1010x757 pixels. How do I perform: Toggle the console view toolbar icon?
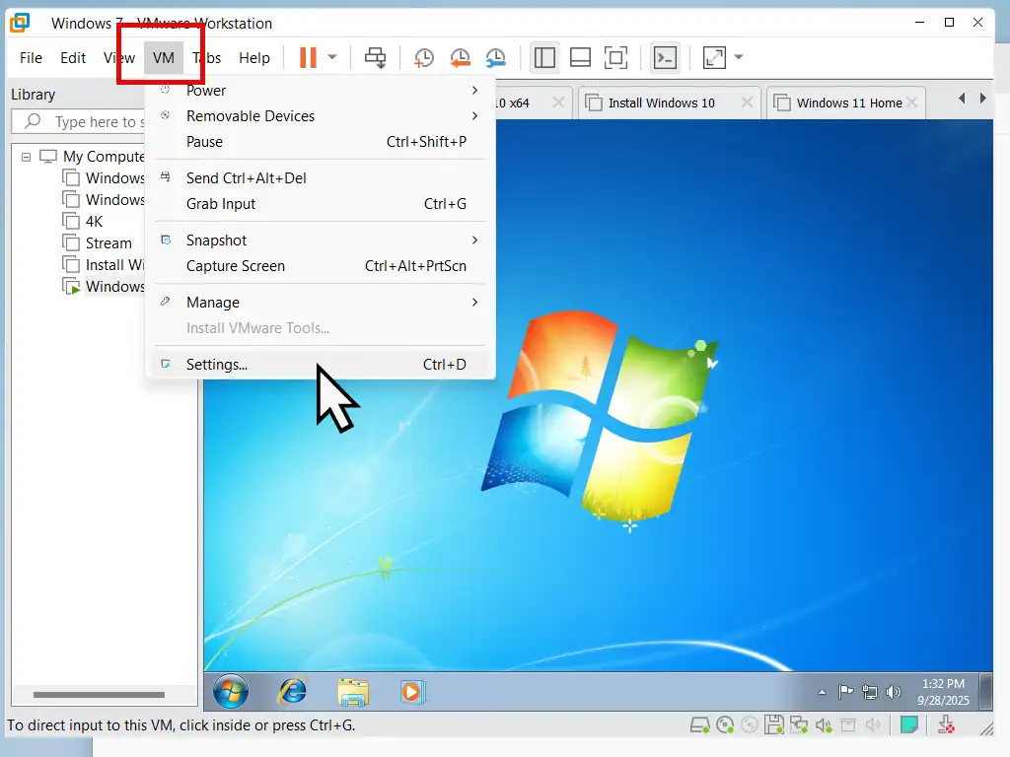665,58
